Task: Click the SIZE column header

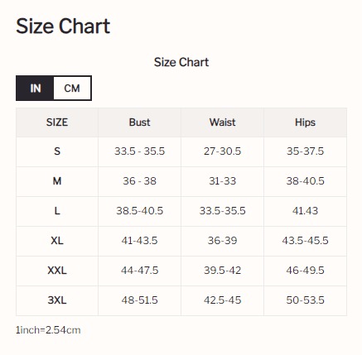Action: tap(57, 122)
